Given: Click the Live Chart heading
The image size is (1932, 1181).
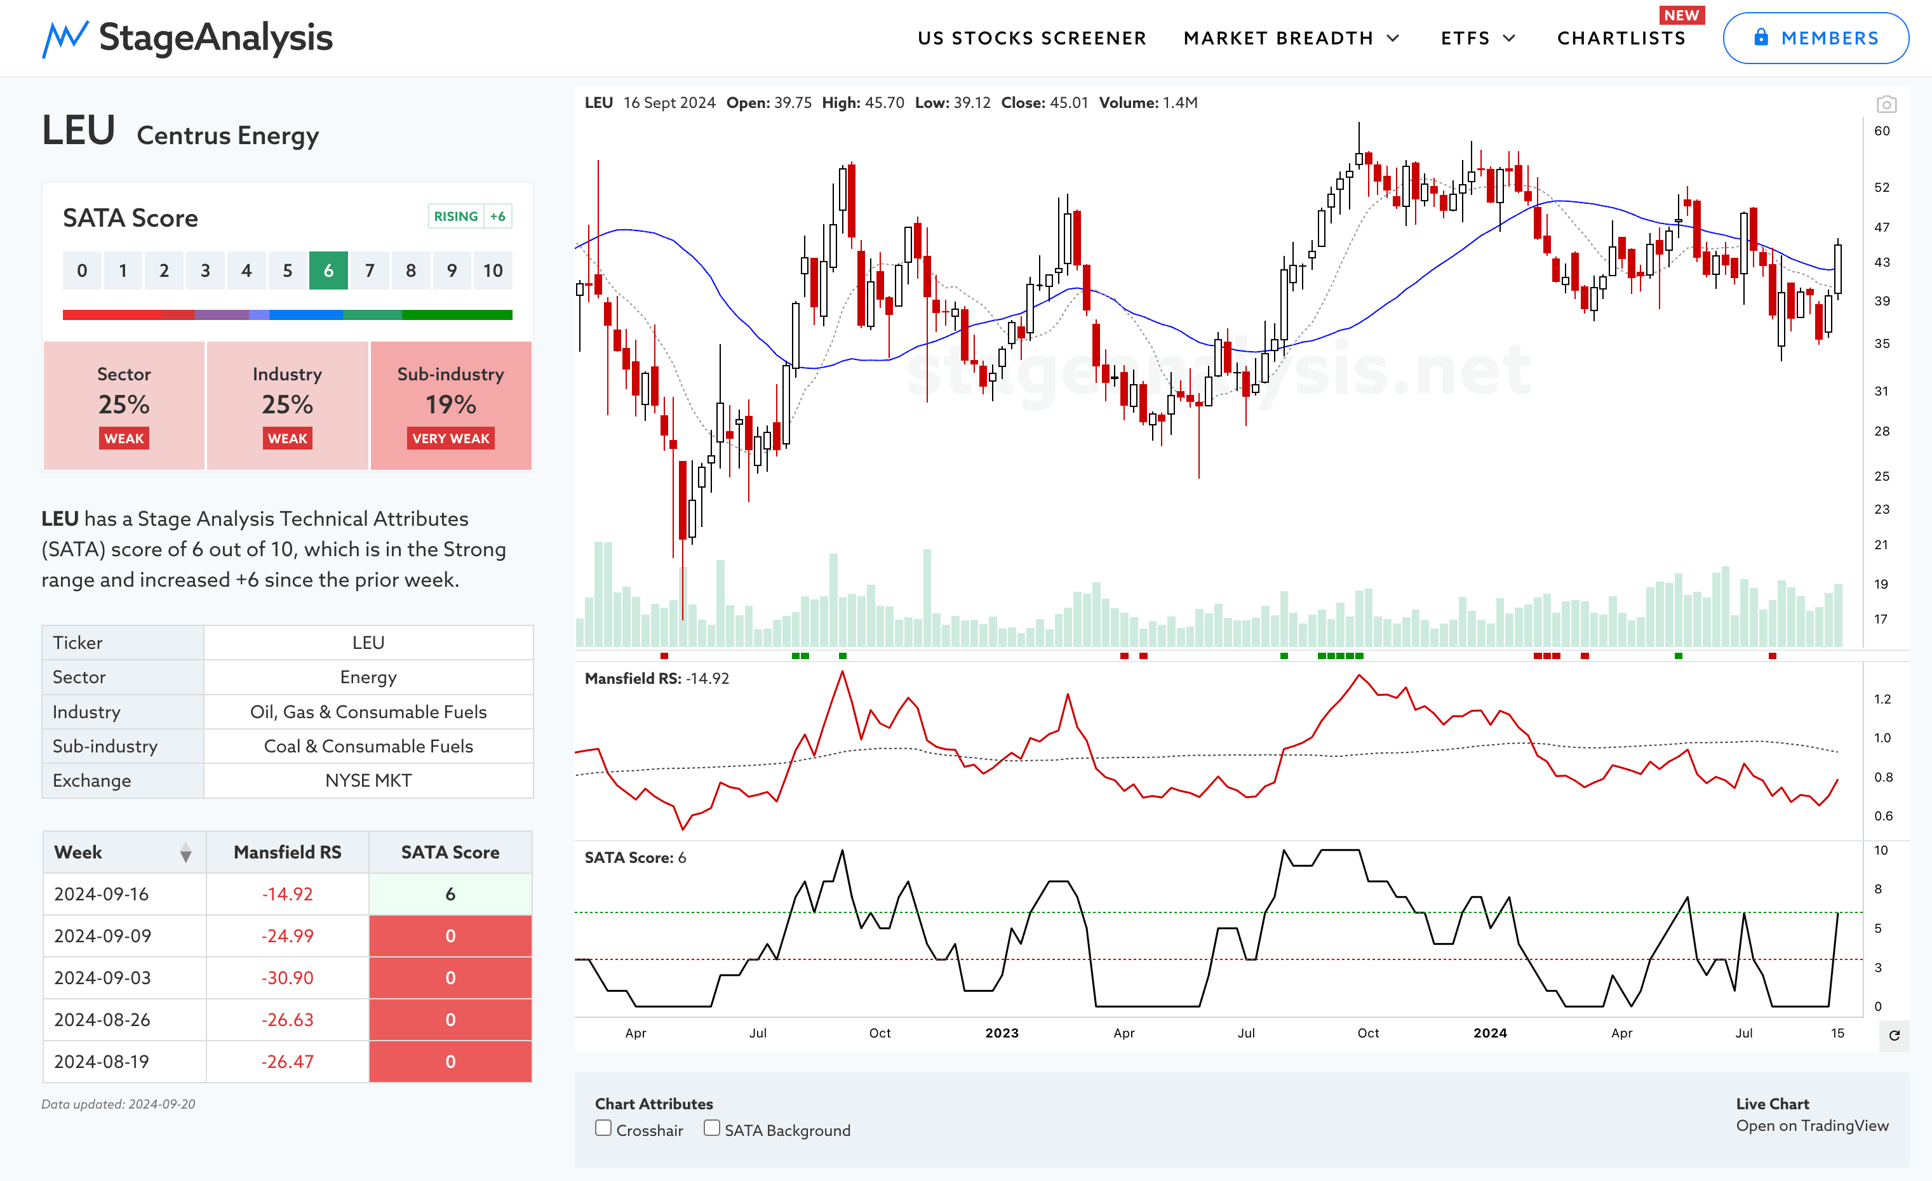Looking at the screenshot, I should 1772,1104.
